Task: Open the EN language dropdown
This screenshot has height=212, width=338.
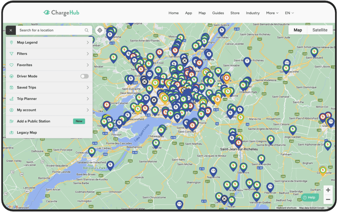Action: [289, 13]
